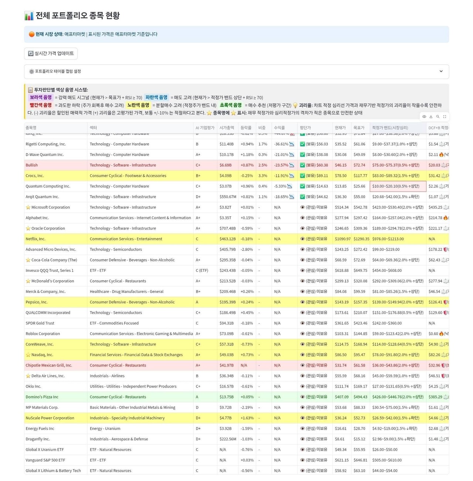
Task: Toggle the favorite star beside Microsoft Corporation
Action: pyautogui.click(x=28, y=207)
